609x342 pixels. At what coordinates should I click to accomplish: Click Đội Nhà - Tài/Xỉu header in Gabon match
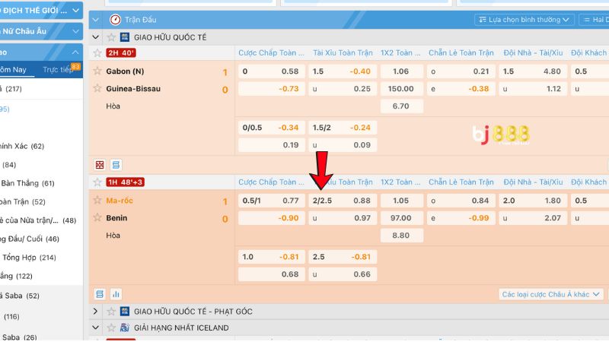[533, 52]
